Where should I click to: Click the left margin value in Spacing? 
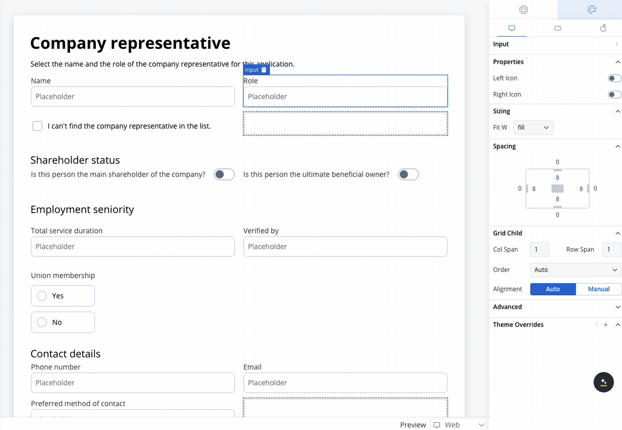coord(520,188)
